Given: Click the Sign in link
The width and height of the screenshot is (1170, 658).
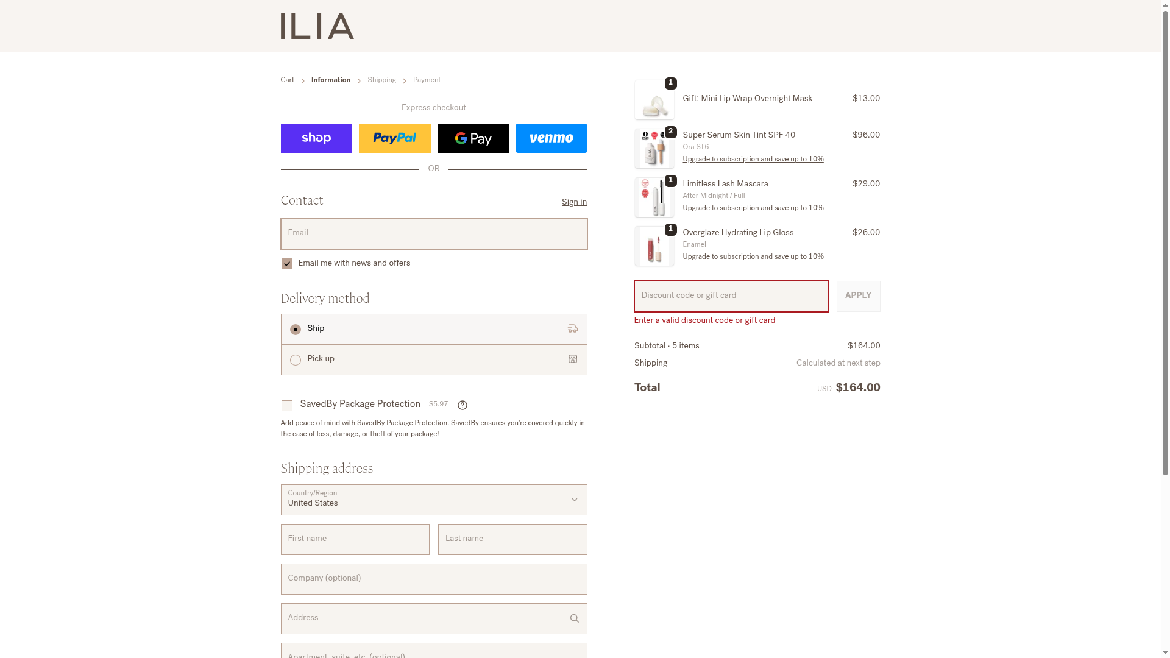Looking at the screenshot, I should (x=574, y=202).
